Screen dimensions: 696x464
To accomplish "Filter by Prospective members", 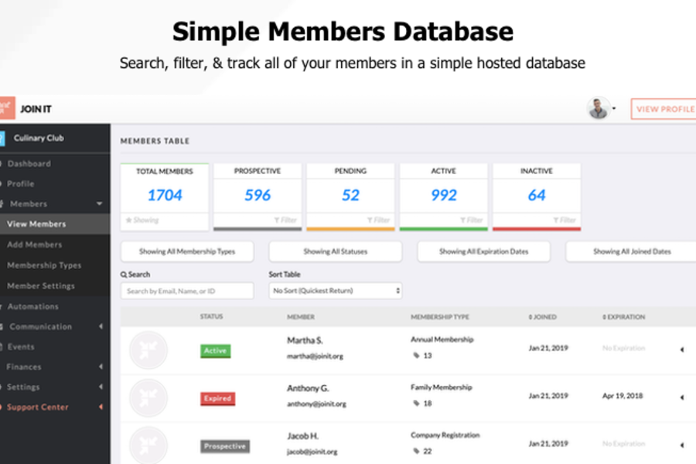I will point(286,220).
